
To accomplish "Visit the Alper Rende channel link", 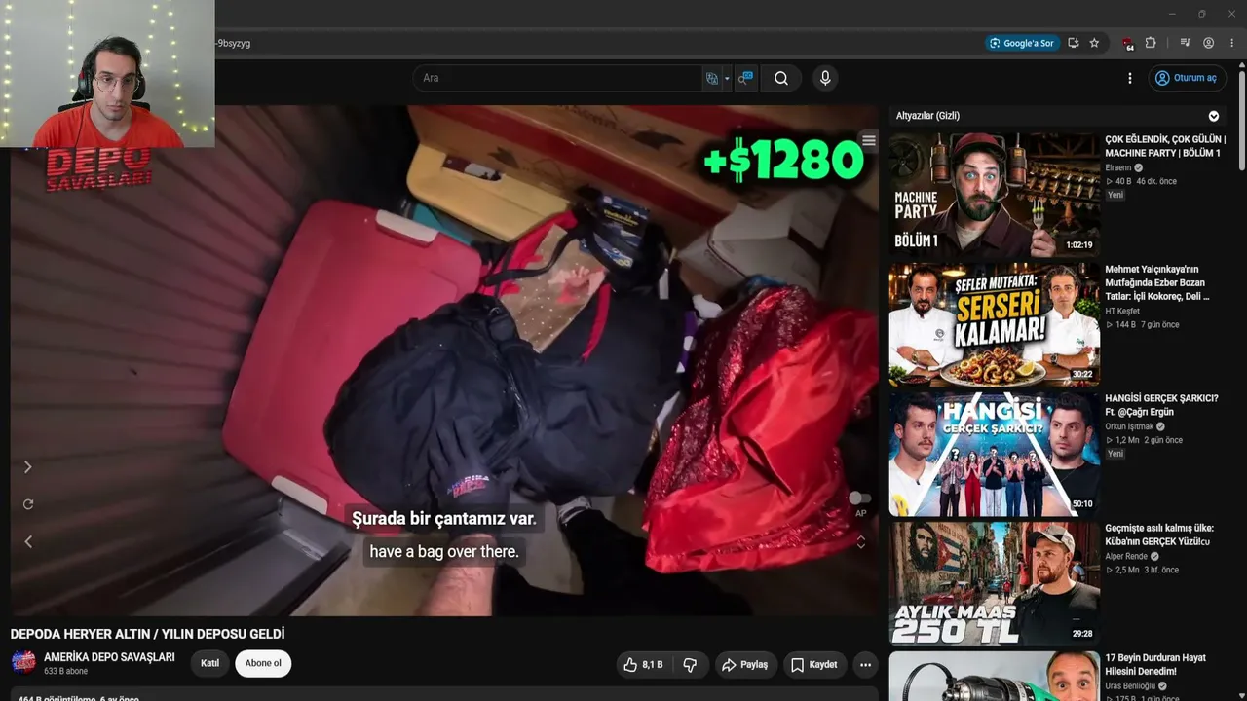I will 1126,557.
